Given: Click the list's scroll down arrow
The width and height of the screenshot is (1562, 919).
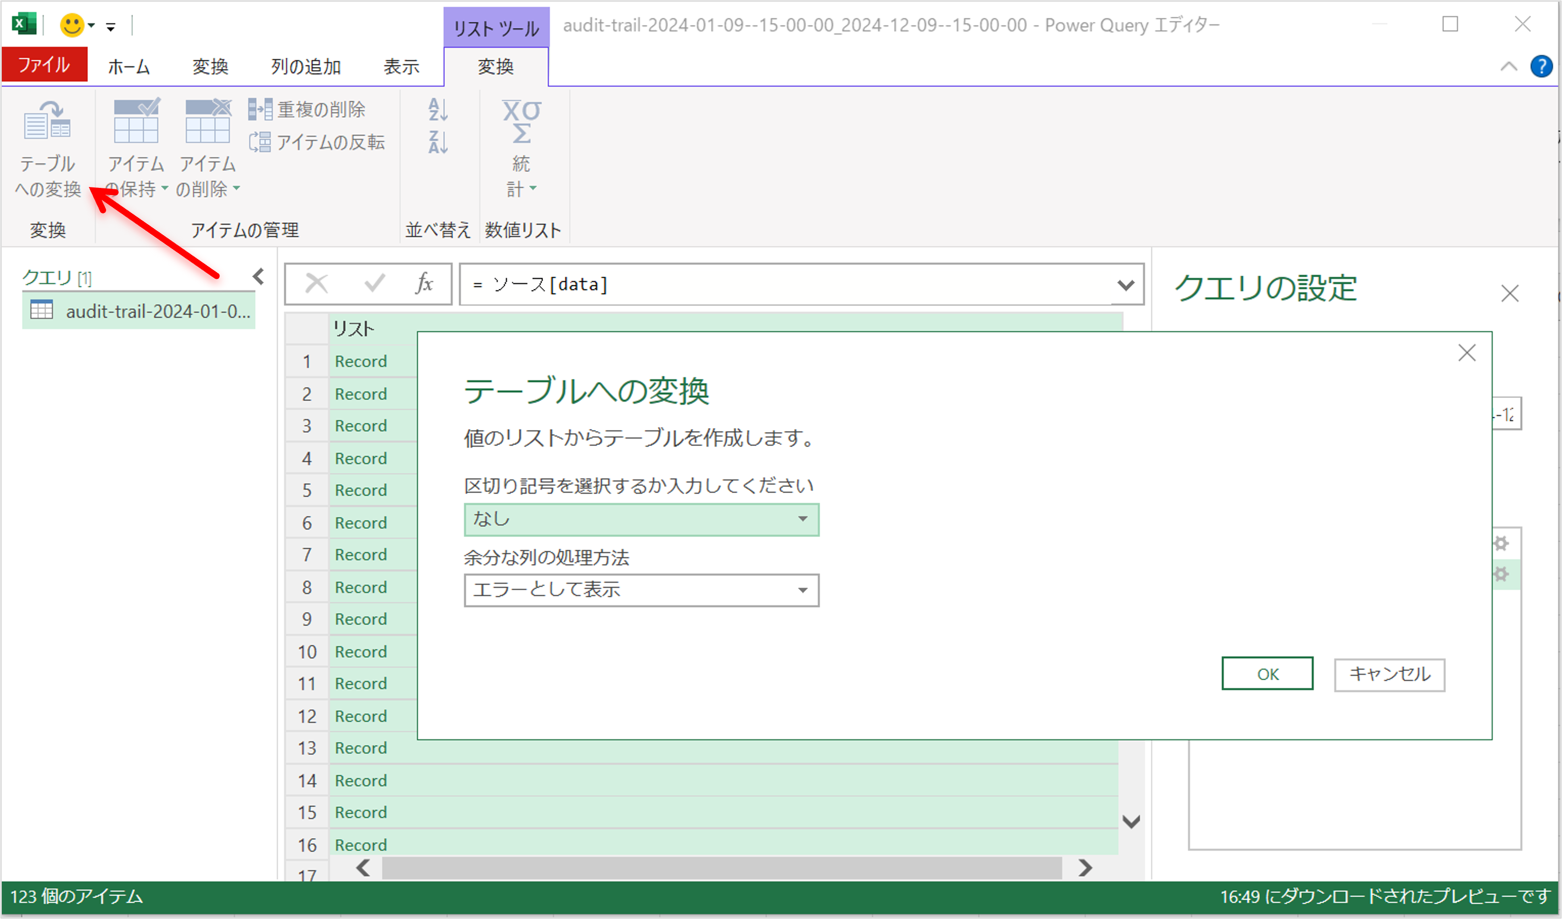Looking at the screenshot, I should [1131, 822].
